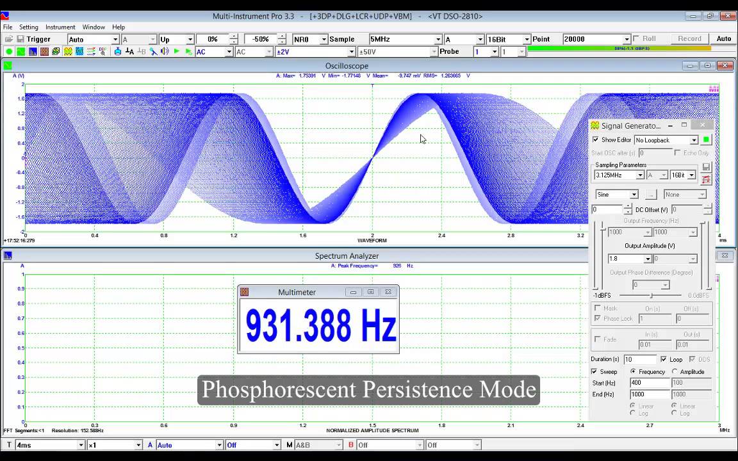This screenshot has width=738, height=461.
Task: Uncheck the Show Editor checkbox
Action: [595, 140]
